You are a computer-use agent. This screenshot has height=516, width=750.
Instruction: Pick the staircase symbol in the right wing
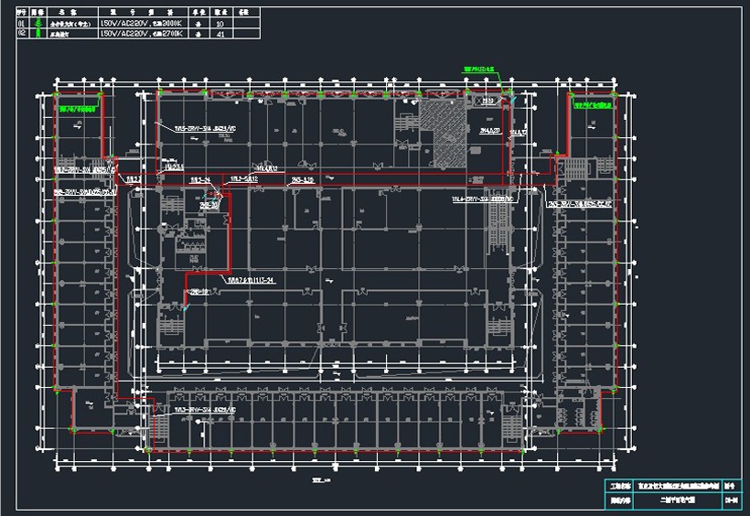tap(578, 168)
